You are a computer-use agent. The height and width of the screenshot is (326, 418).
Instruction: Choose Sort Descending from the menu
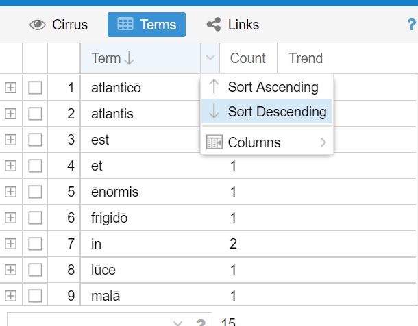click(x=277, y=112)
